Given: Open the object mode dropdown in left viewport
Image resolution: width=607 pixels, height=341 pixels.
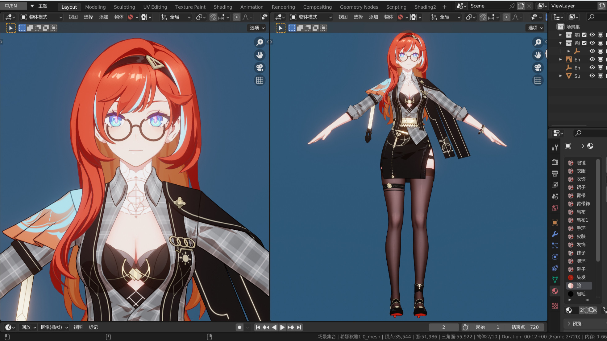Looking at the screenshot, I should click(41, 17).
